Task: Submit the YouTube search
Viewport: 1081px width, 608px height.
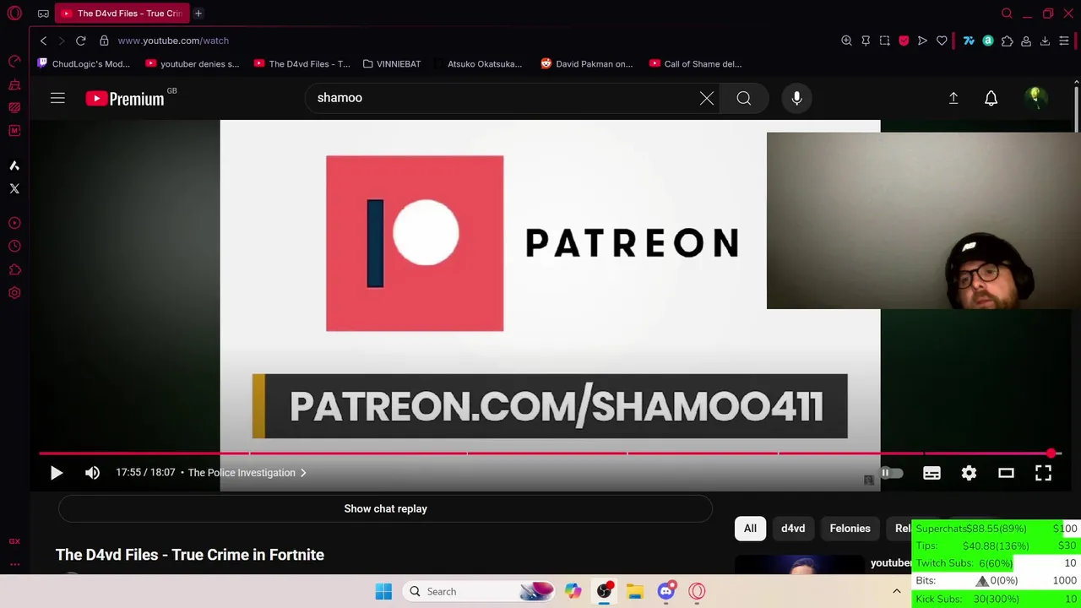Action: pyautogui.click(x=744, y=99)
